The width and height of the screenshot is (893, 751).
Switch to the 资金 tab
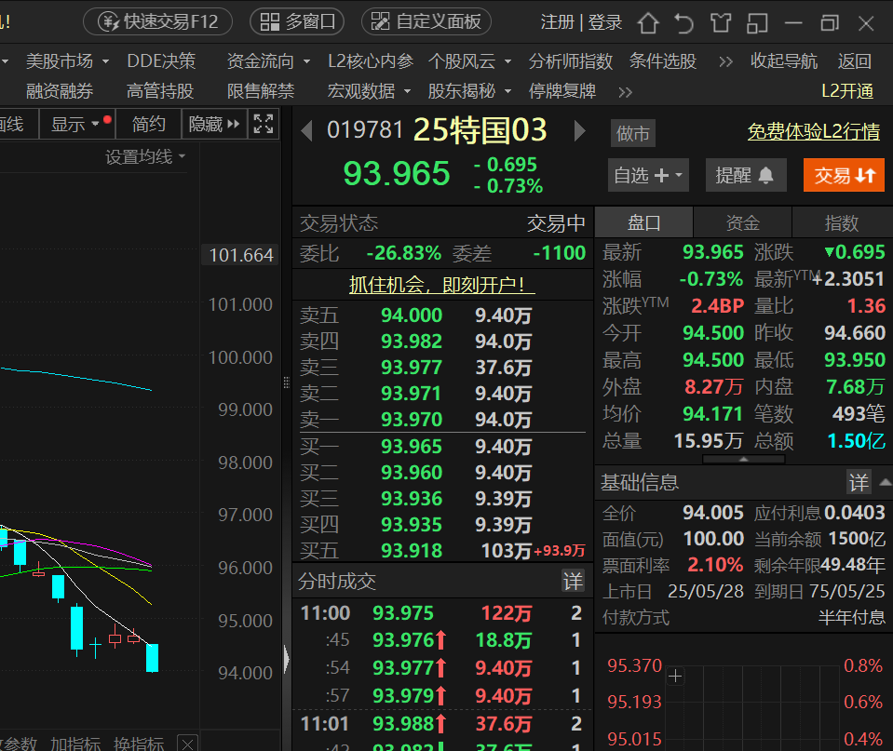pyautogui.click(x=742, y=223)
